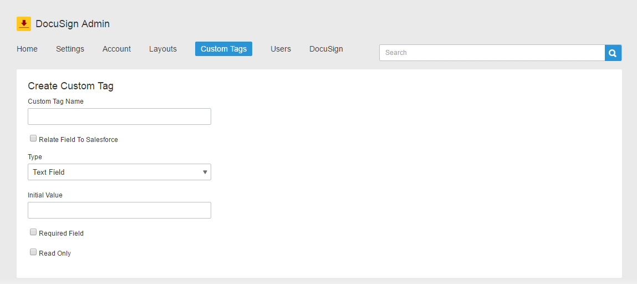
Task: Click the Custom Tag Name label
Action: point(55,102)
